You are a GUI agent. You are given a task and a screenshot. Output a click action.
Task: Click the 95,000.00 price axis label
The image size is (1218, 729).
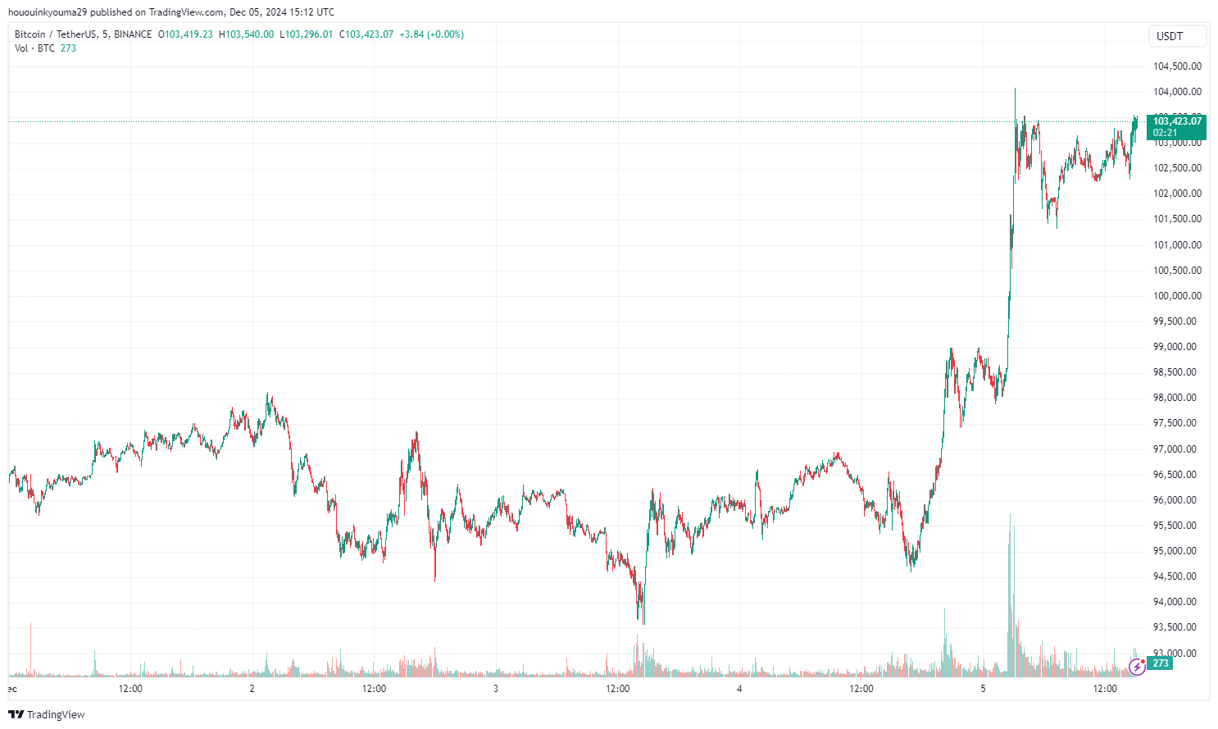(1175, 551)
